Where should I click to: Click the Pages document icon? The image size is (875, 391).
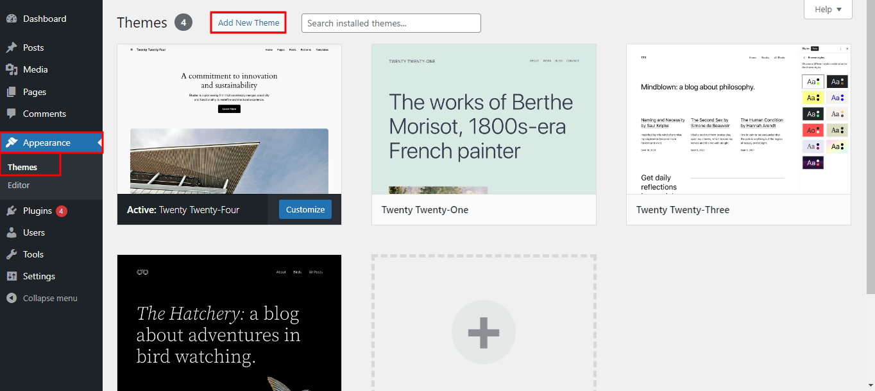pos(12,92)
